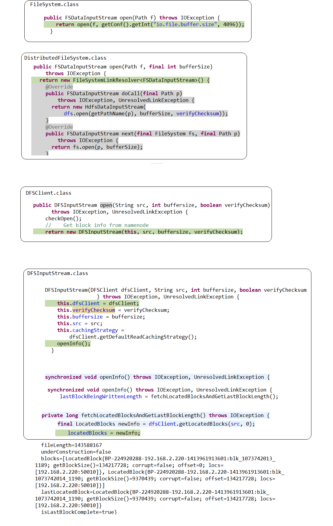Screen dimensions: 333x526
Task: Click the line "this.buffersize = buffersize;"
Action: coord(101,317)
